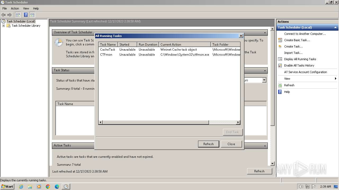Click left arrow of dialog horizontal scrollbar

click(x=100, y=122)
